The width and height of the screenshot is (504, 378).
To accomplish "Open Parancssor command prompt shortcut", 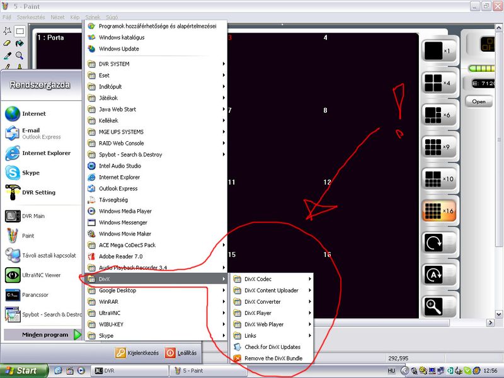I will pos(42,295).
